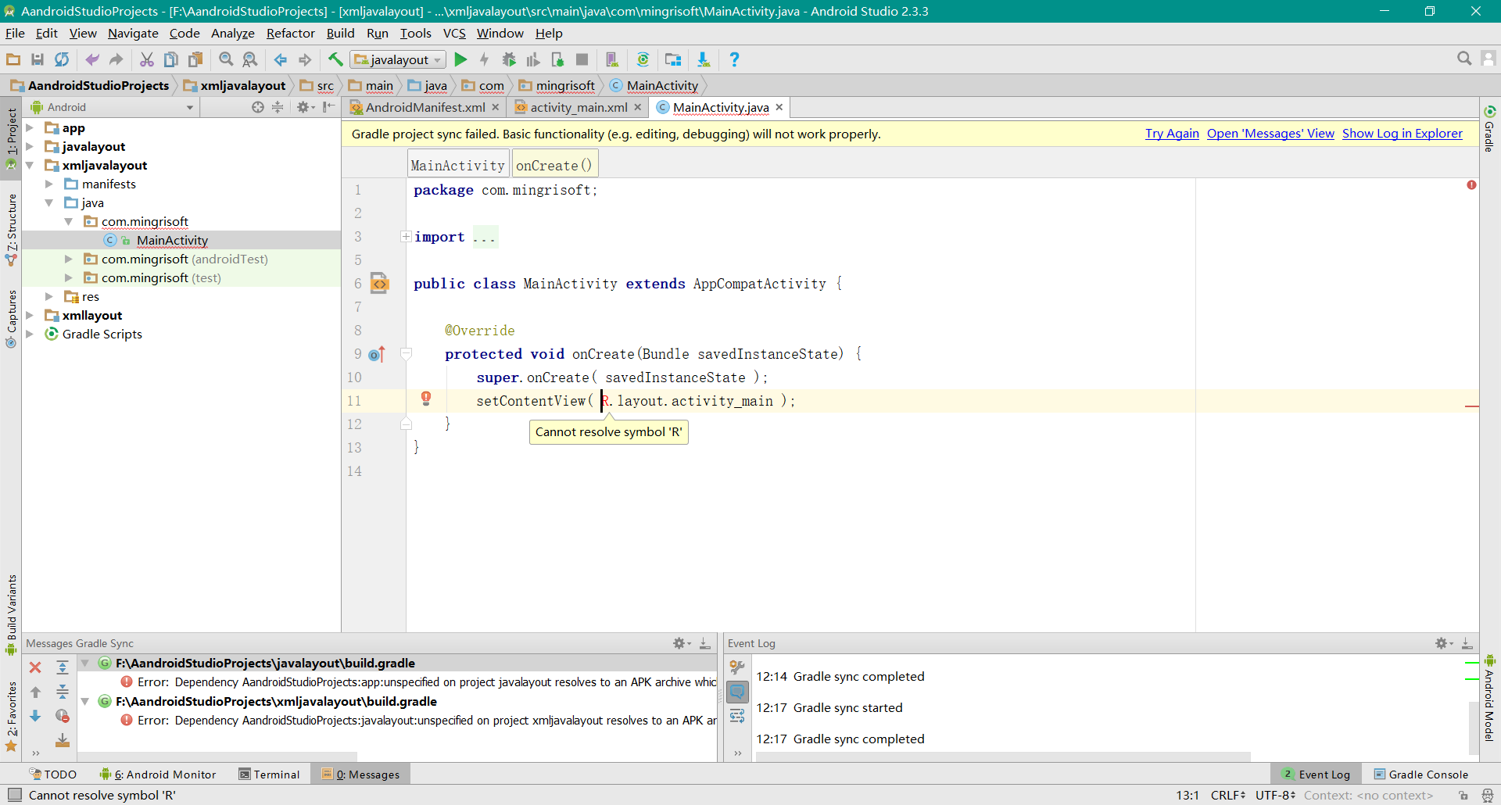
Task: Click Export download icon in Messages side toolbar
Action: [x=63, y=740]
